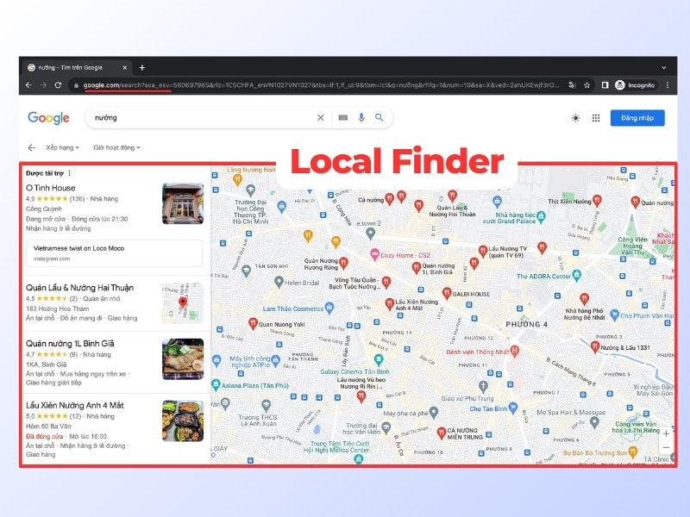The width and height of the screenshot is (690, 517).
Task: Open the three-dot menu beside Được tài trợ
Action: (x=69, y=174)
